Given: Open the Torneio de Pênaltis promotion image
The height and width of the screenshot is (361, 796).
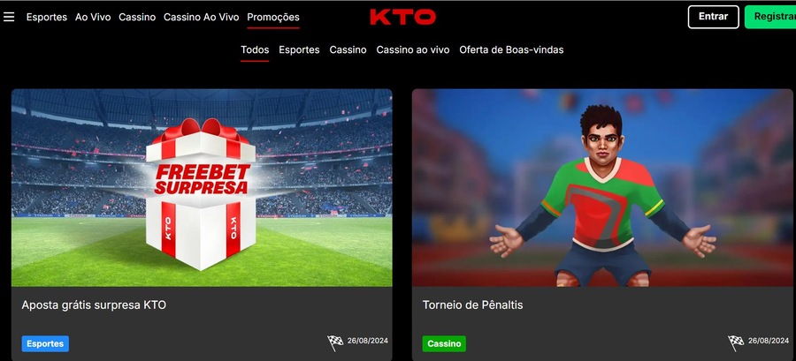Looking at the screenshot, I should [602, 188].
